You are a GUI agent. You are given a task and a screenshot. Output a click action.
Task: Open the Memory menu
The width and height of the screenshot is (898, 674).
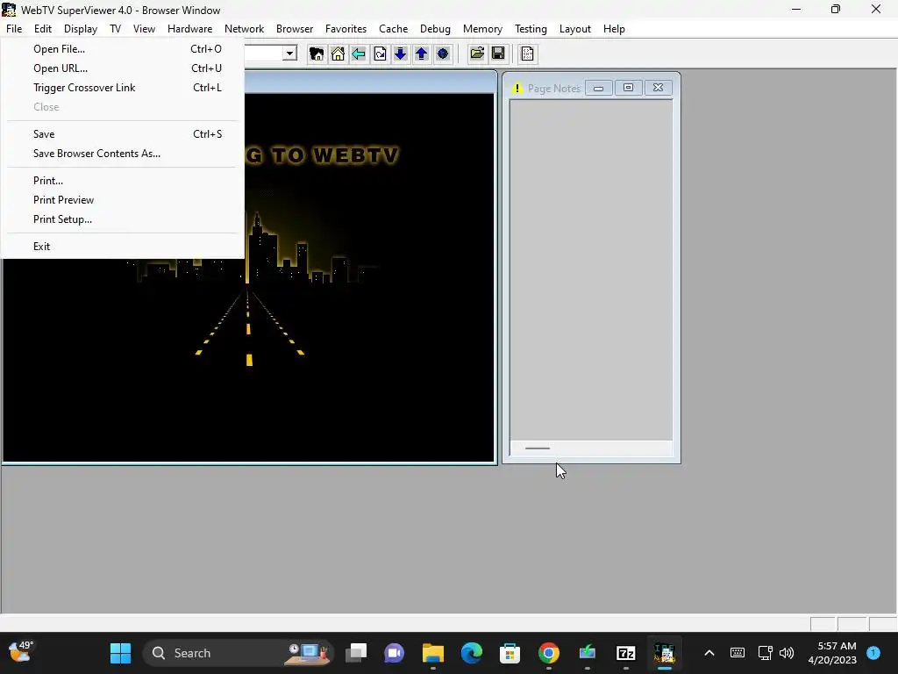point(483,29)
